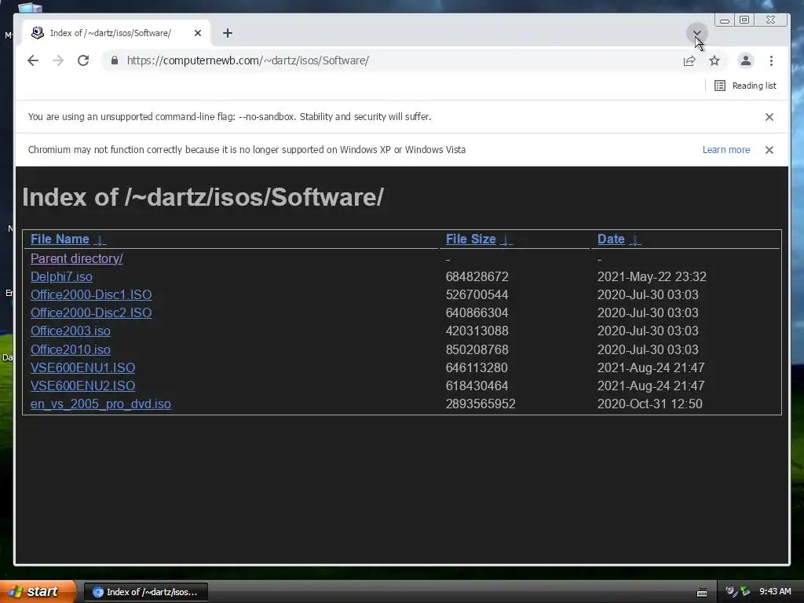Minimize the Chromium window
The width and height of the screenshot is (804, 603).
[725, 20]
